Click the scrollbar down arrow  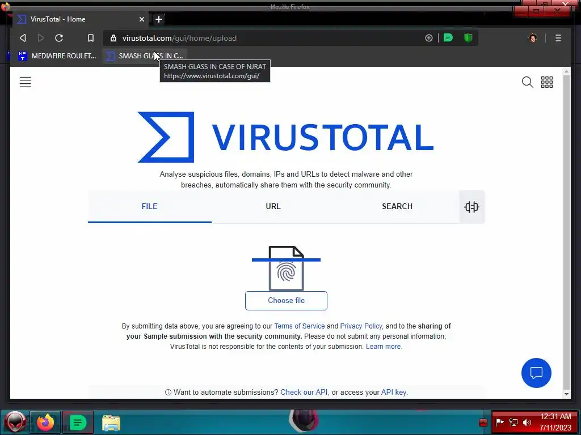(x=566, y=394)
